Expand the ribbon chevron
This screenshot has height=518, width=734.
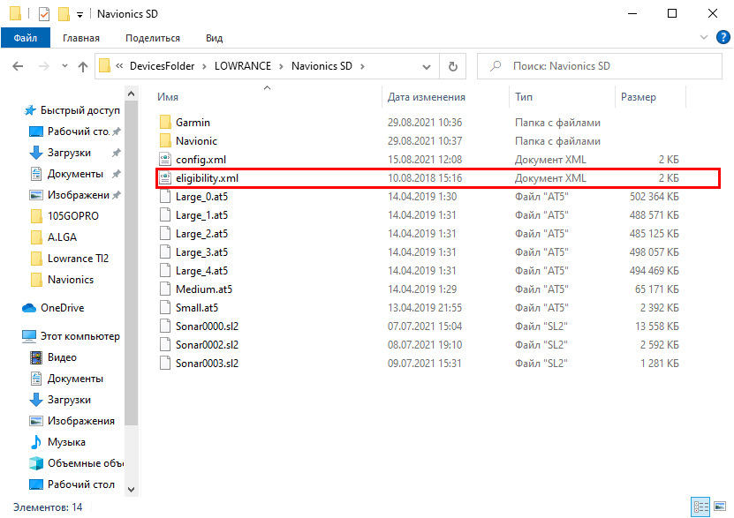click(704, 37)
